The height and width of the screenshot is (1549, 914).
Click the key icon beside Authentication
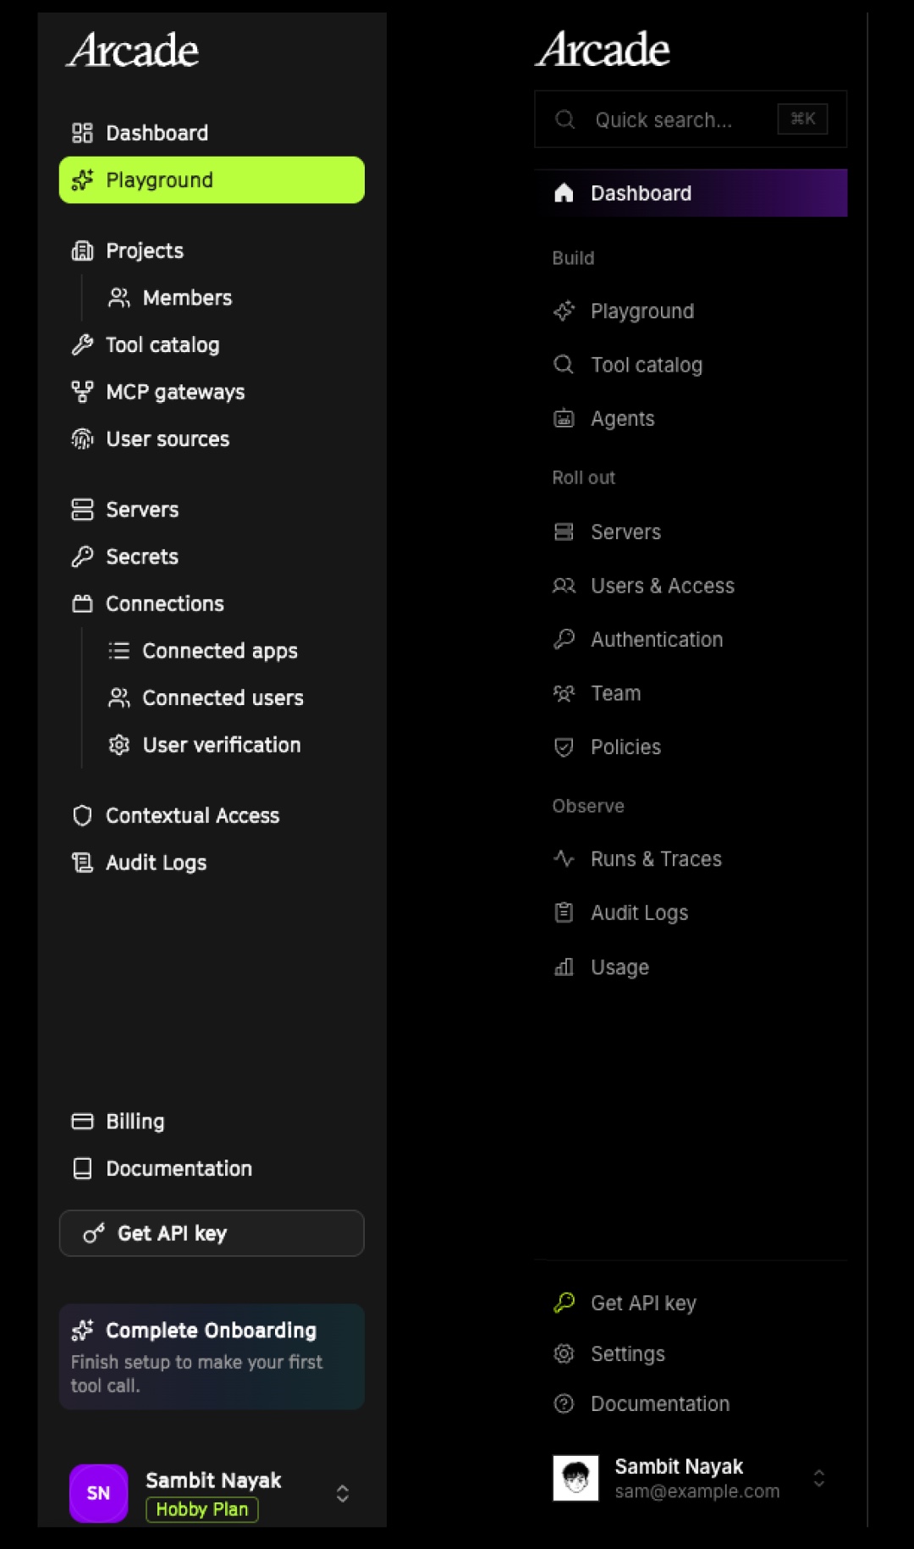pos(564,639)
